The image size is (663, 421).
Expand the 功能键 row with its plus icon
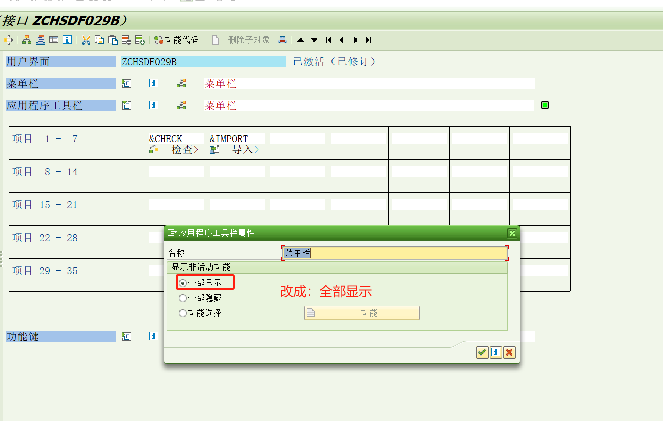pos(127,336)
